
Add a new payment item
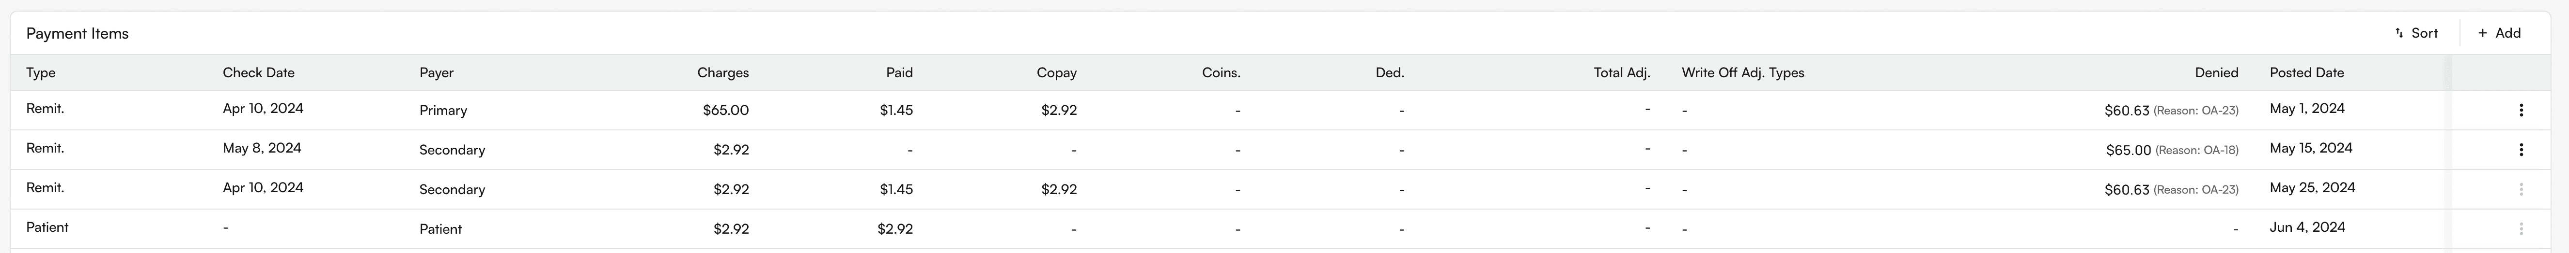pyautogui.click(x=2499, y=34)
